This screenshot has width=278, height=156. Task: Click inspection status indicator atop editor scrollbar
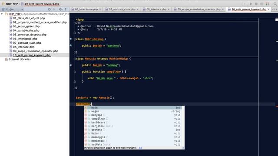click(277, 19)
